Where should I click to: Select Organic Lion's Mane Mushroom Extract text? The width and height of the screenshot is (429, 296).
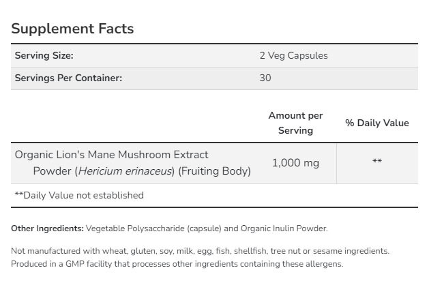click(x=112, y=155)
